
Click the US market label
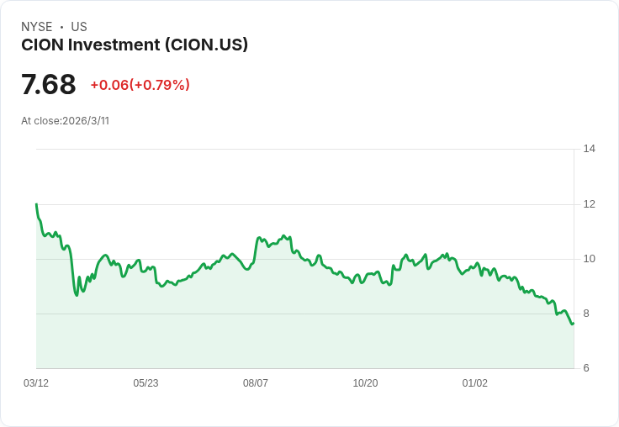point(79,27)
